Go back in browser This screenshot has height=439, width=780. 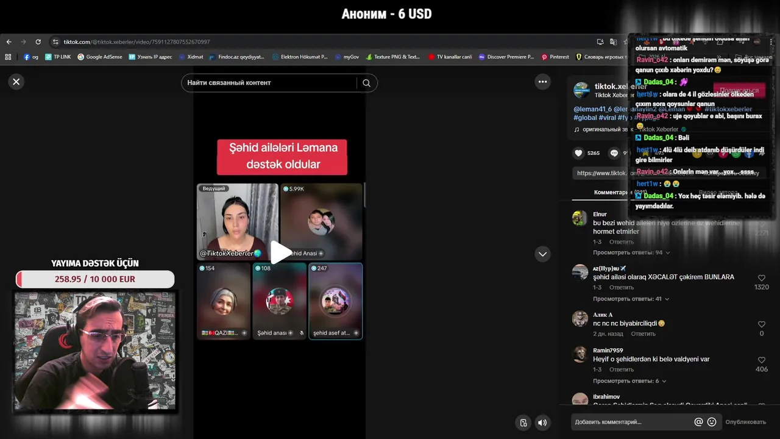pyautogui.click(x=9, y=42)
